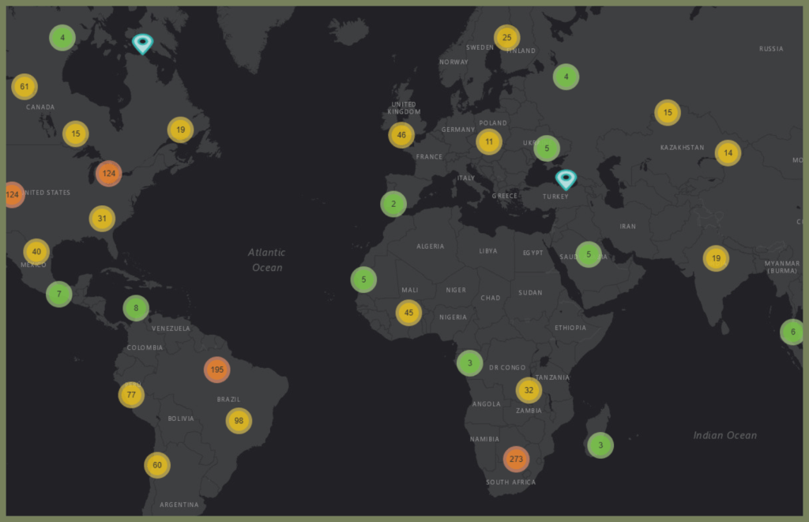Click the green 6 cluster near Myanmar
809x522 pixels.
(x=792, y=332)
